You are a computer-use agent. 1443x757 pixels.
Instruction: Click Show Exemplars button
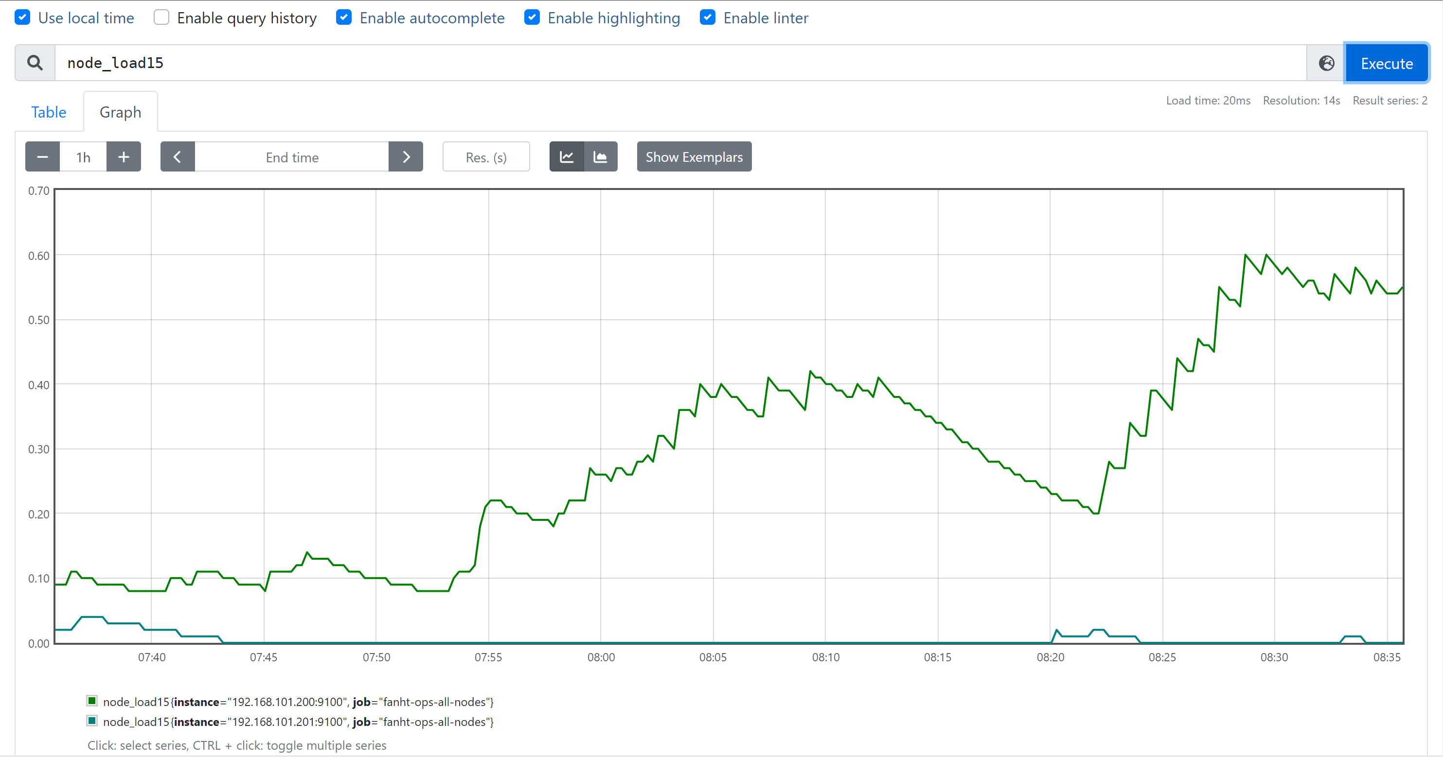click(x=694, y=156)
